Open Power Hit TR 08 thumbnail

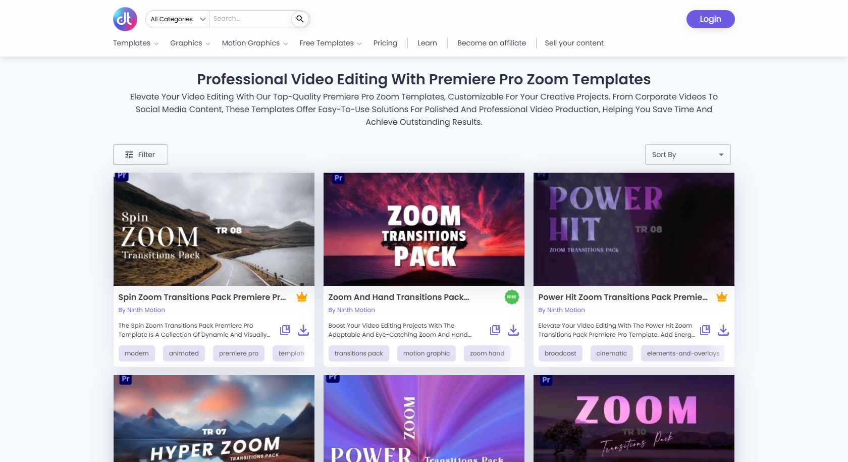pyautogui.click(x=634, y=229)
